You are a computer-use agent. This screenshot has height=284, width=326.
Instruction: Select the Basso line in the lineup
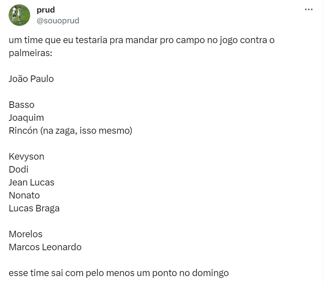(22, 105)
